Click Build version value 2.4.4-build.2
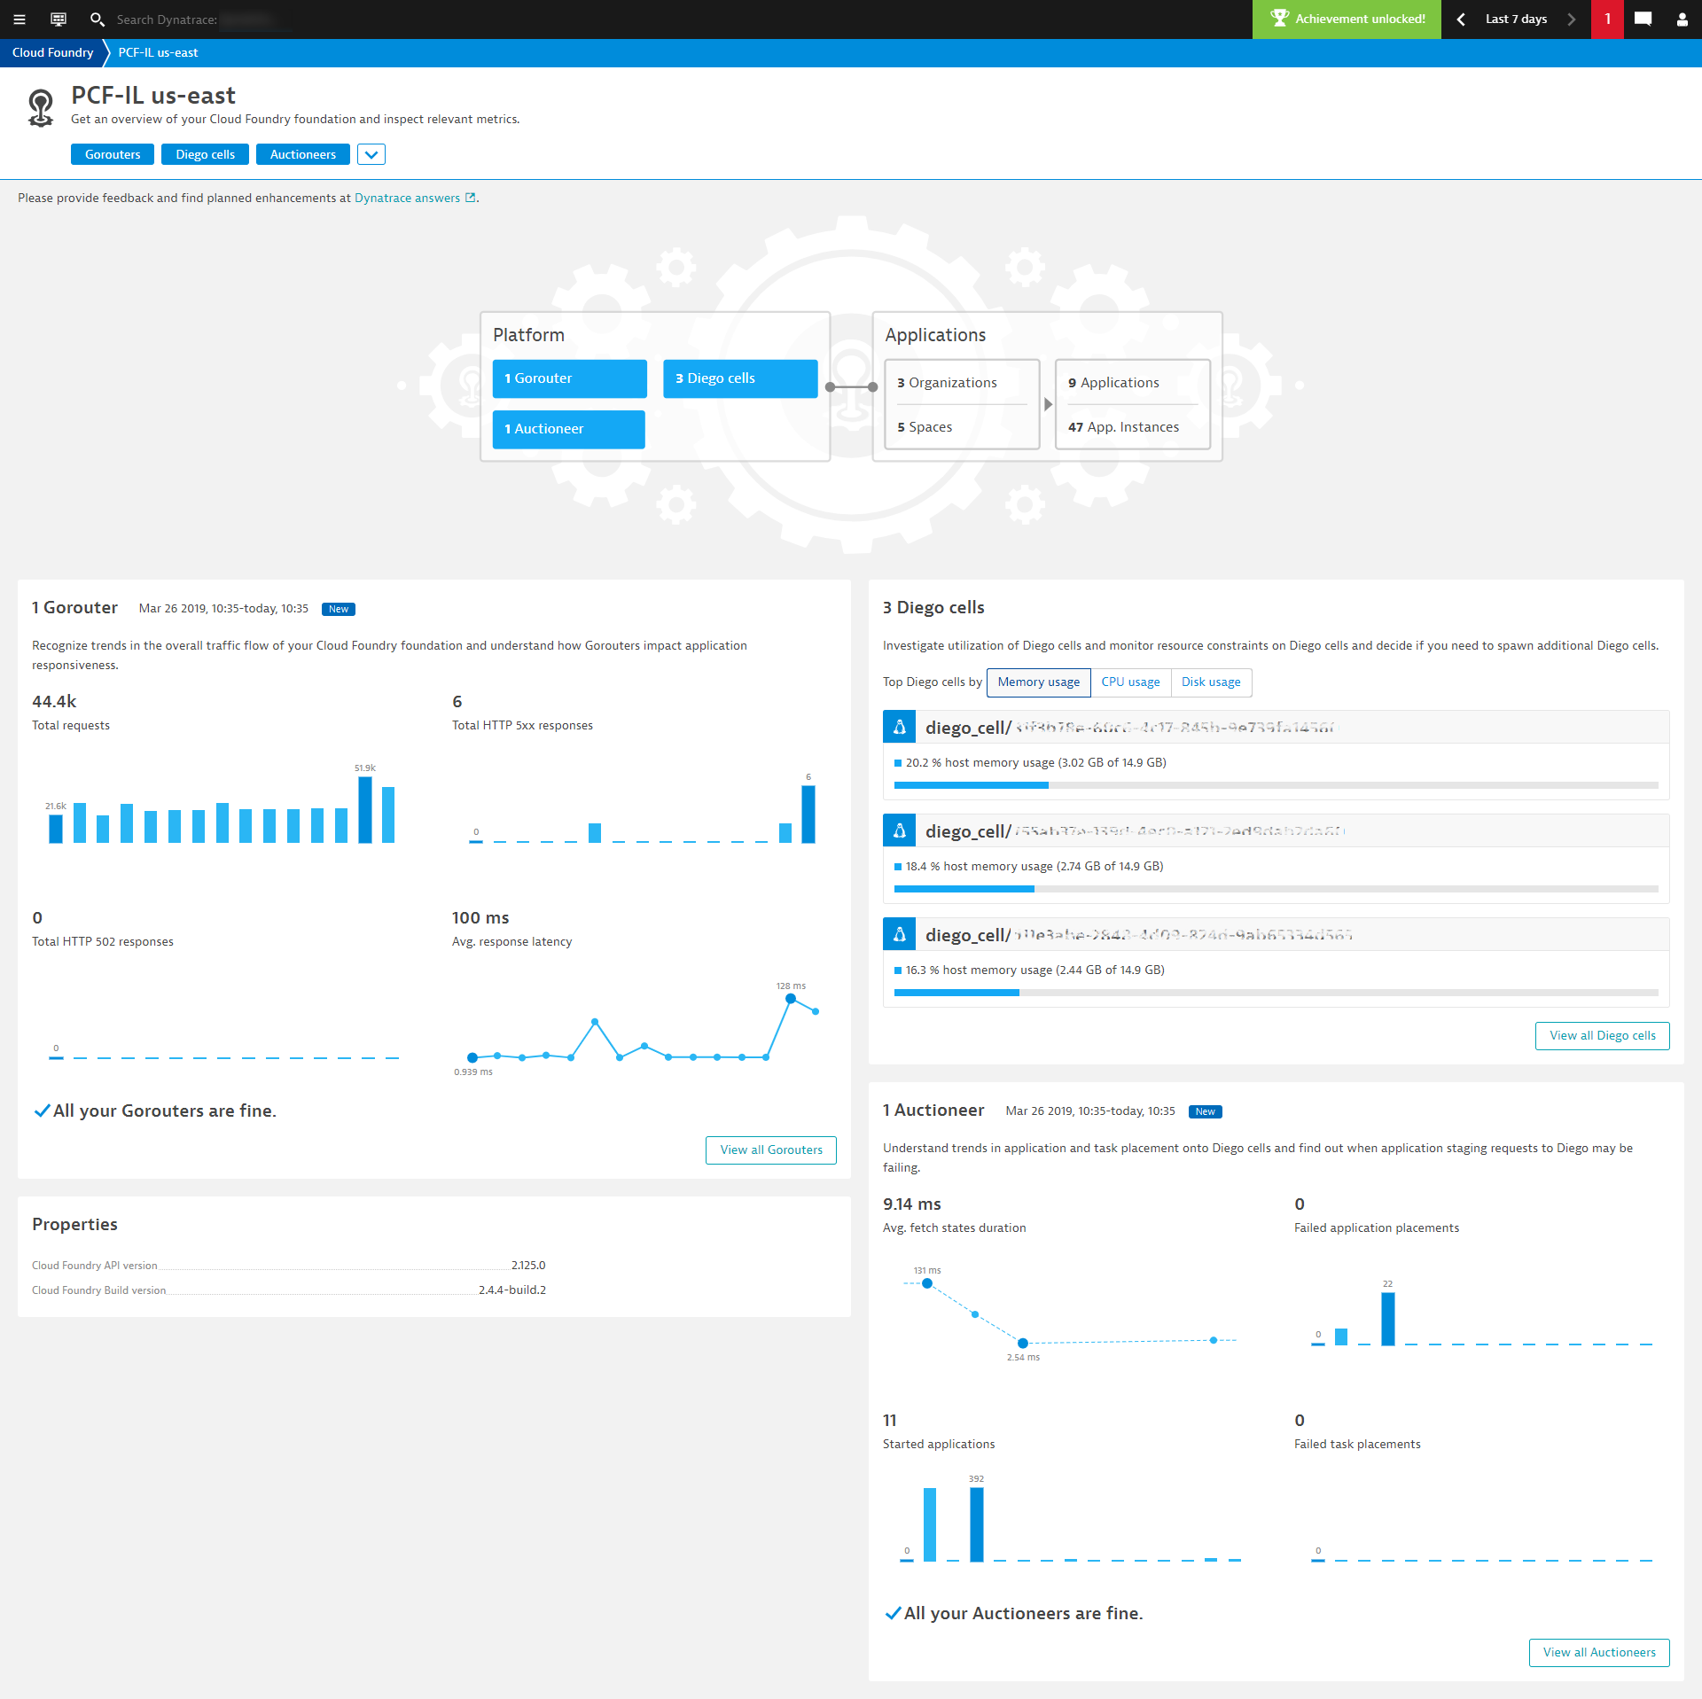The width and height of the screenshot is (1702, 1699). click(512, 1290)
